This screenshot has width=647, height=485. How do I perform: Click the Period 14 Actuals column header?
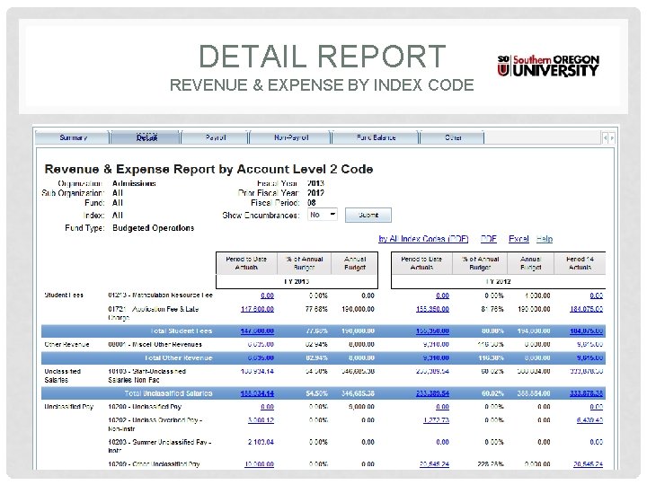pos(580,263)
